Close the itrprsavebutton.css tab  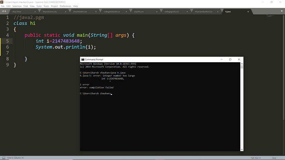[x=218, y=12]
